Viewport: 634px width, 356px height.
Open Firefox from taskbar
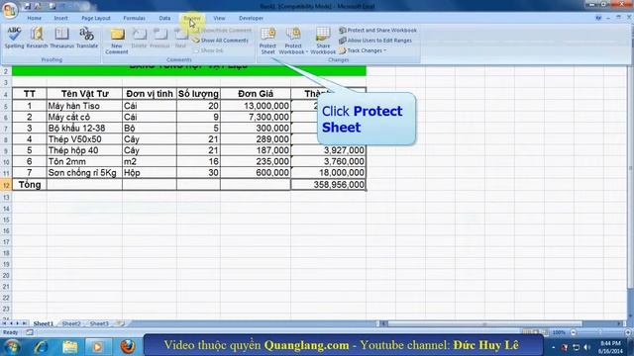(x=128, y=346)
